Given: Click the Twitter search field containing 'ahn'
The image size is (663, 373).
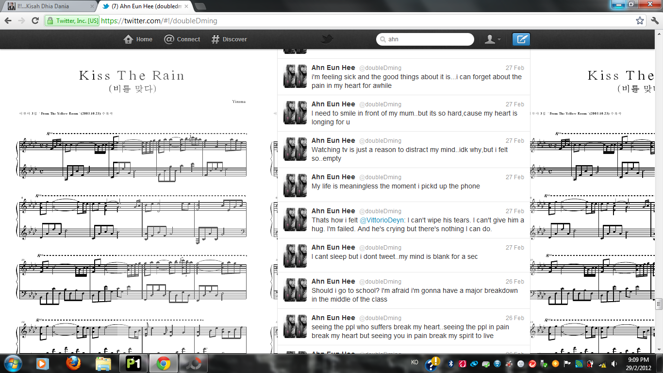Looking at the screenshot, I should click(x=425, y=39).
